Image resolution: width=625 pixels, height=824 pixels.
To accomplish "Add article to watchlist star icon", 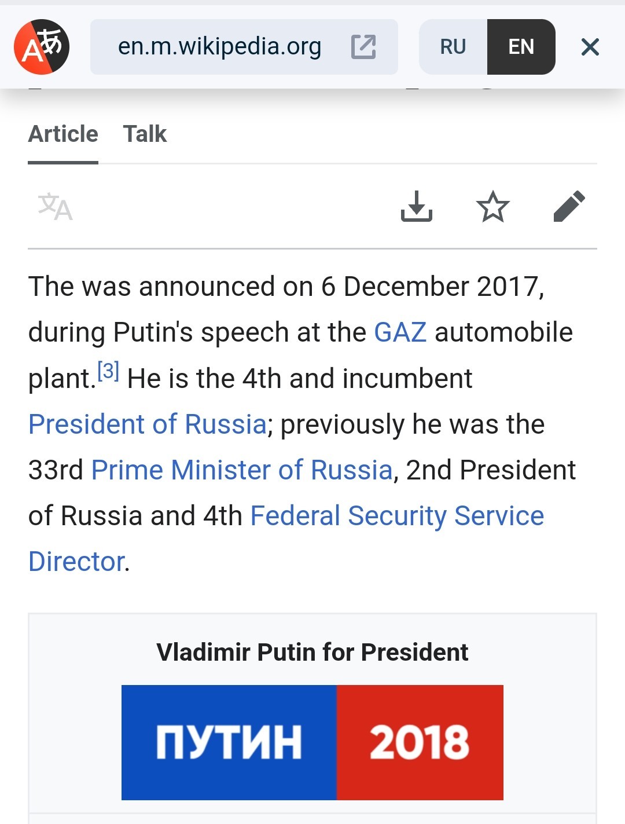I will click(x=493, y=206).
